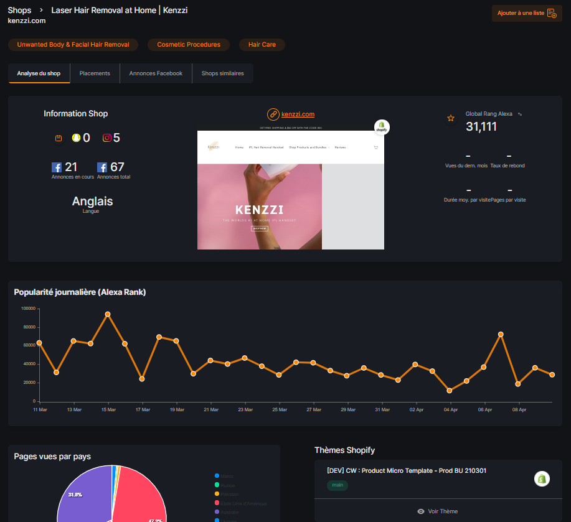Select the 04 Apr lowest data point

pyautogui.click(x=450, y=391)
